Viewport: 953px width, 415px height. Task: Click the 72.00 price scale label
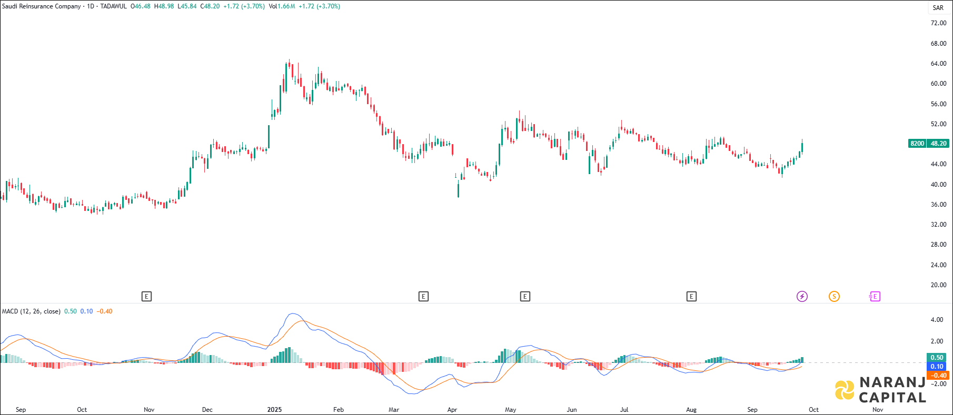pos(938,23)
